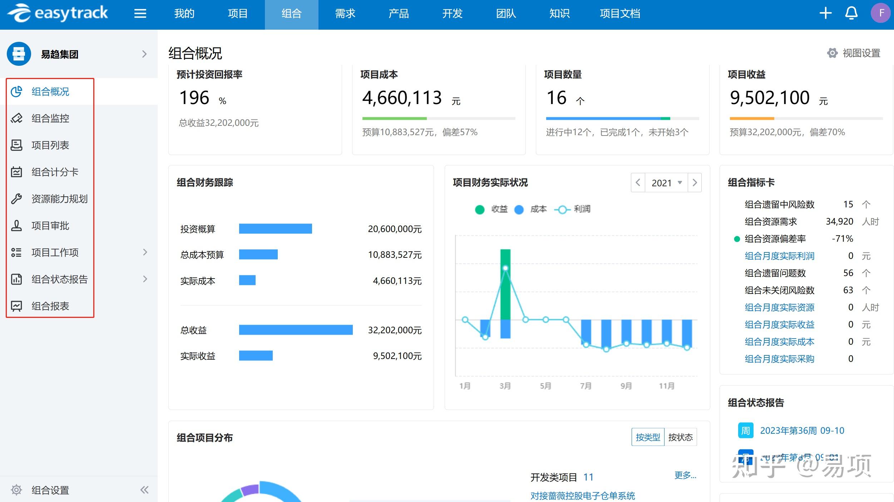Toggle 利润 legend in the chart
894x502 pixels.
572,209
